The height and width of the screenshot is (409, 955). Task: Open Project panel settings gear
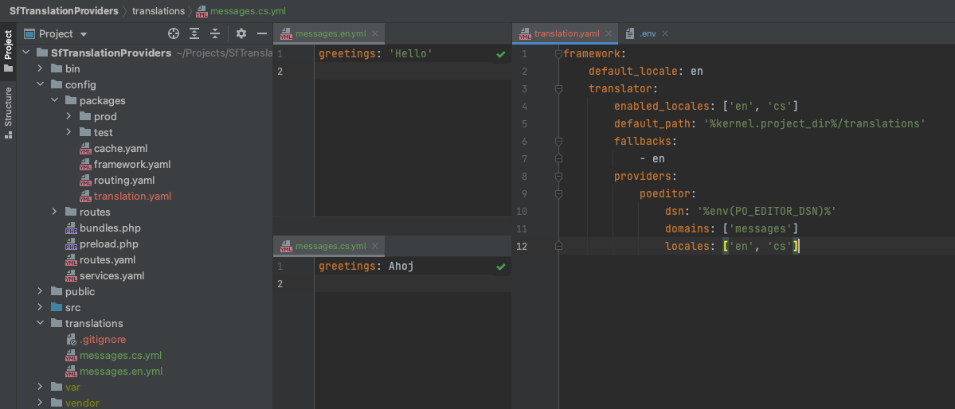click(241, 33)
